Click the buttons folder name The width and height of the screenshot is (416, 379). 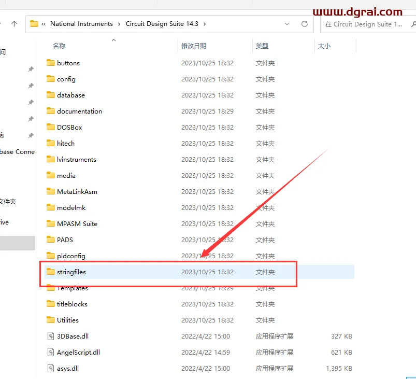pos(68,63)
